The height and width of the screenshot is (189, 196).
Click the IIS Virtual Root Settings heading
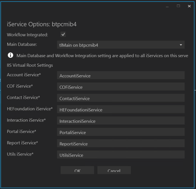(30, 65)
